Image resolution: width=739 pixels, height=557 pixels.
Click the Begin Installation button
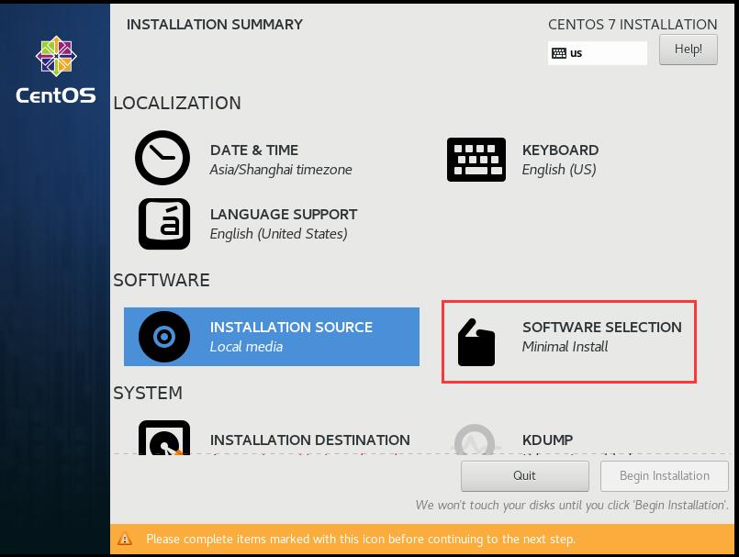[x=664, y=476]
